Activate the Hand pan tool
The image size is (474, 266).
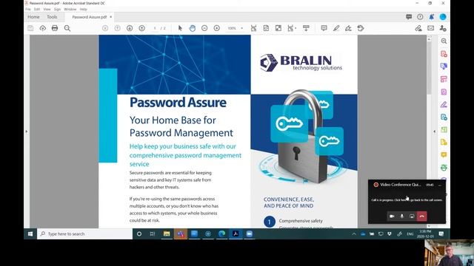[193, 28]
